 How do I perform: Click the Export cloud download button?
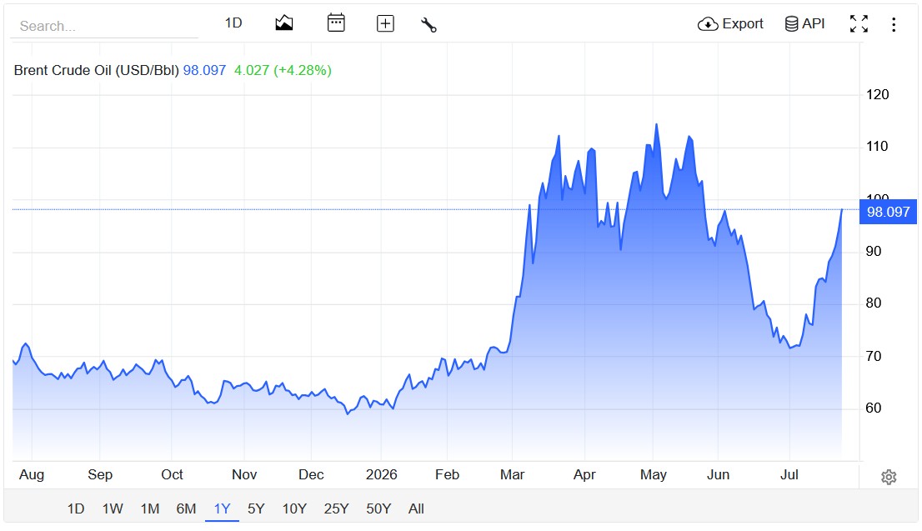(x=730, y=23)
